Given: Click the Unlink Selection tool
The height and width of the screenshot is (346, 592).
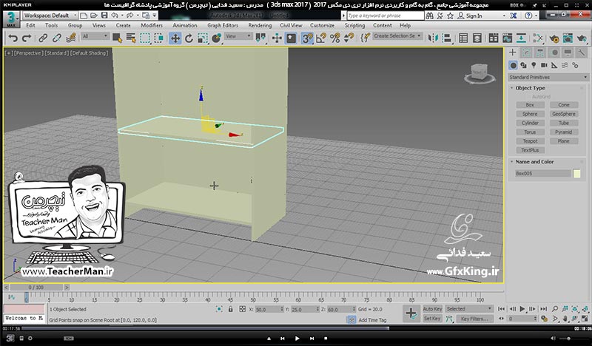Looking at the screenshot, I should [x=57, y=38].
